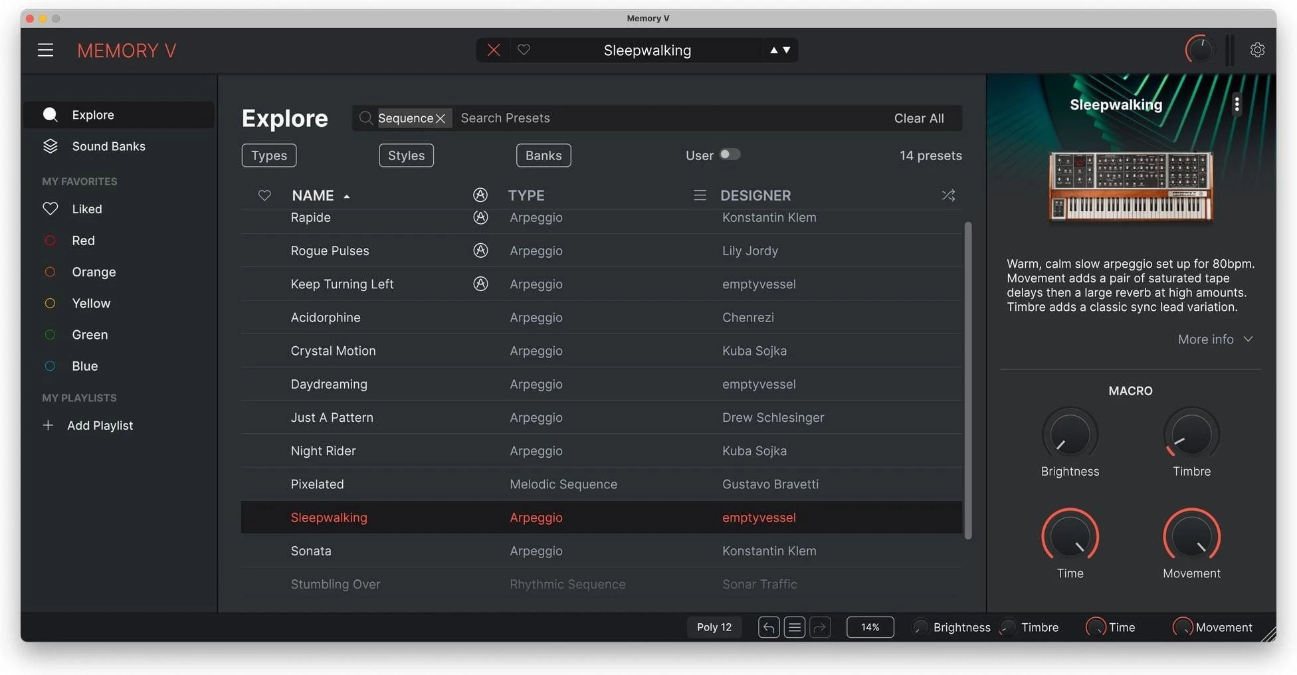
Task: Adjust the master volume knob in the header
Action: click(x=1200, y=50)
